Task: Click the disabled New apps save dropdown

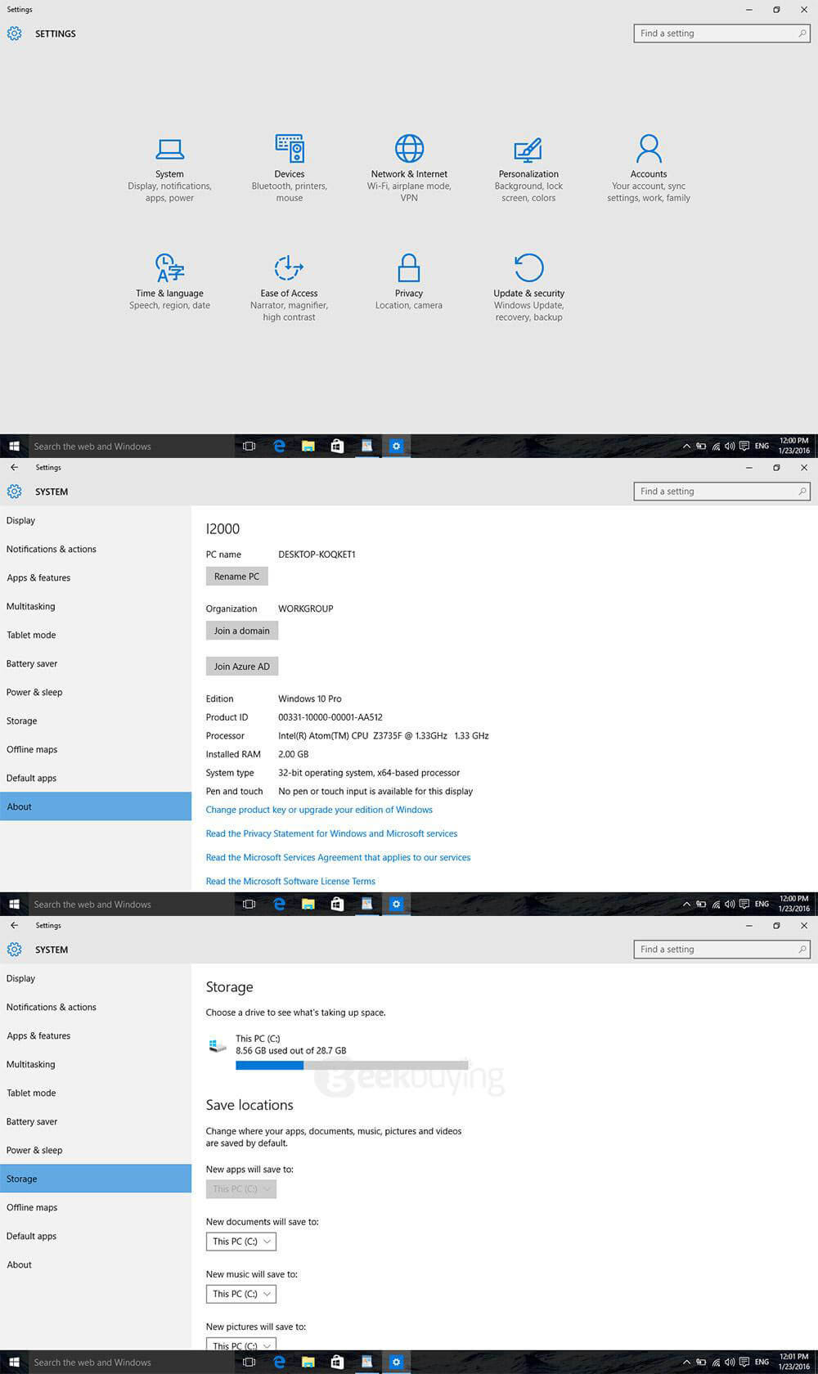Action: point(241,1189)
